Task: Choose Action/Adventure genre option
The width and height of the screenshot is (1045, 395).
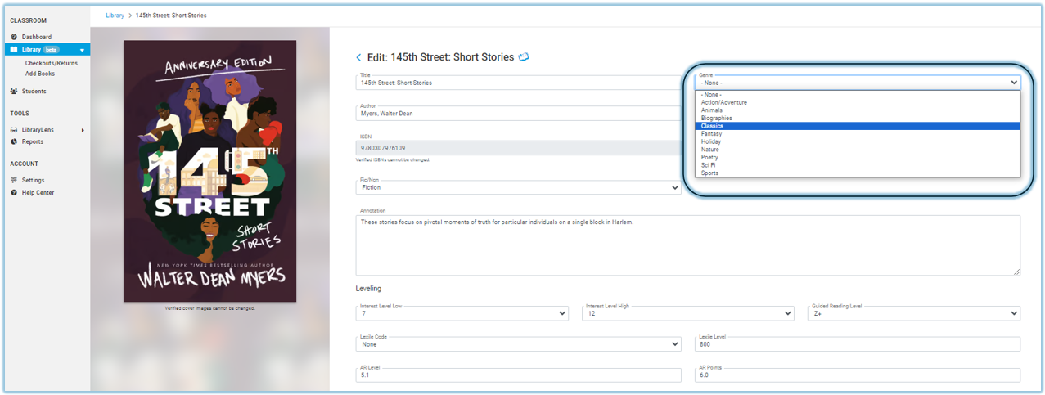Action: 858,103
